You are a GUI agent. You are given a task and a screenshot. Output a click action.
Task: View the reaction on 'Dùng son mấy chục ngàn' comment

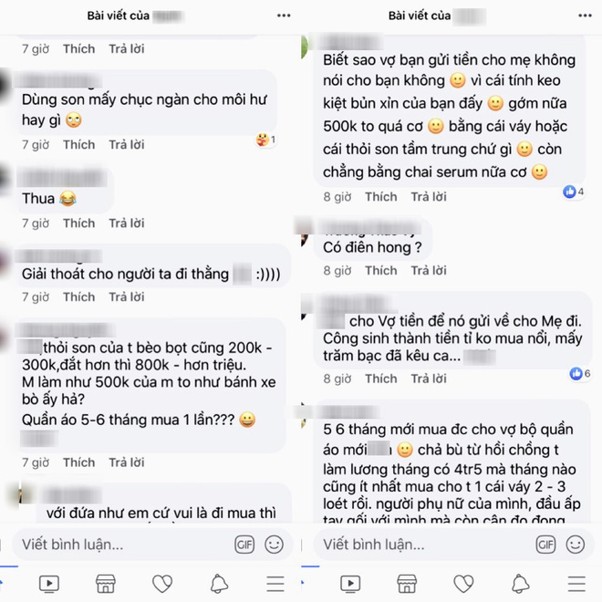click(x=265, y=140)
